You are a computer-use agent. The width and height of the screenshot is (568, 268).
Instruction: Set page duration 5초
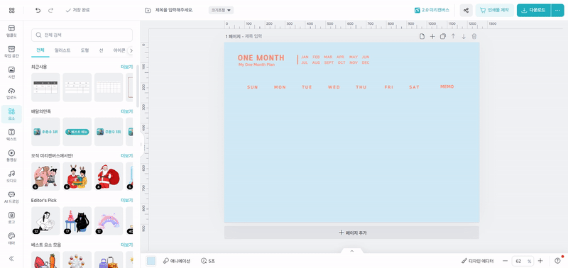click(x=208, y=261)
